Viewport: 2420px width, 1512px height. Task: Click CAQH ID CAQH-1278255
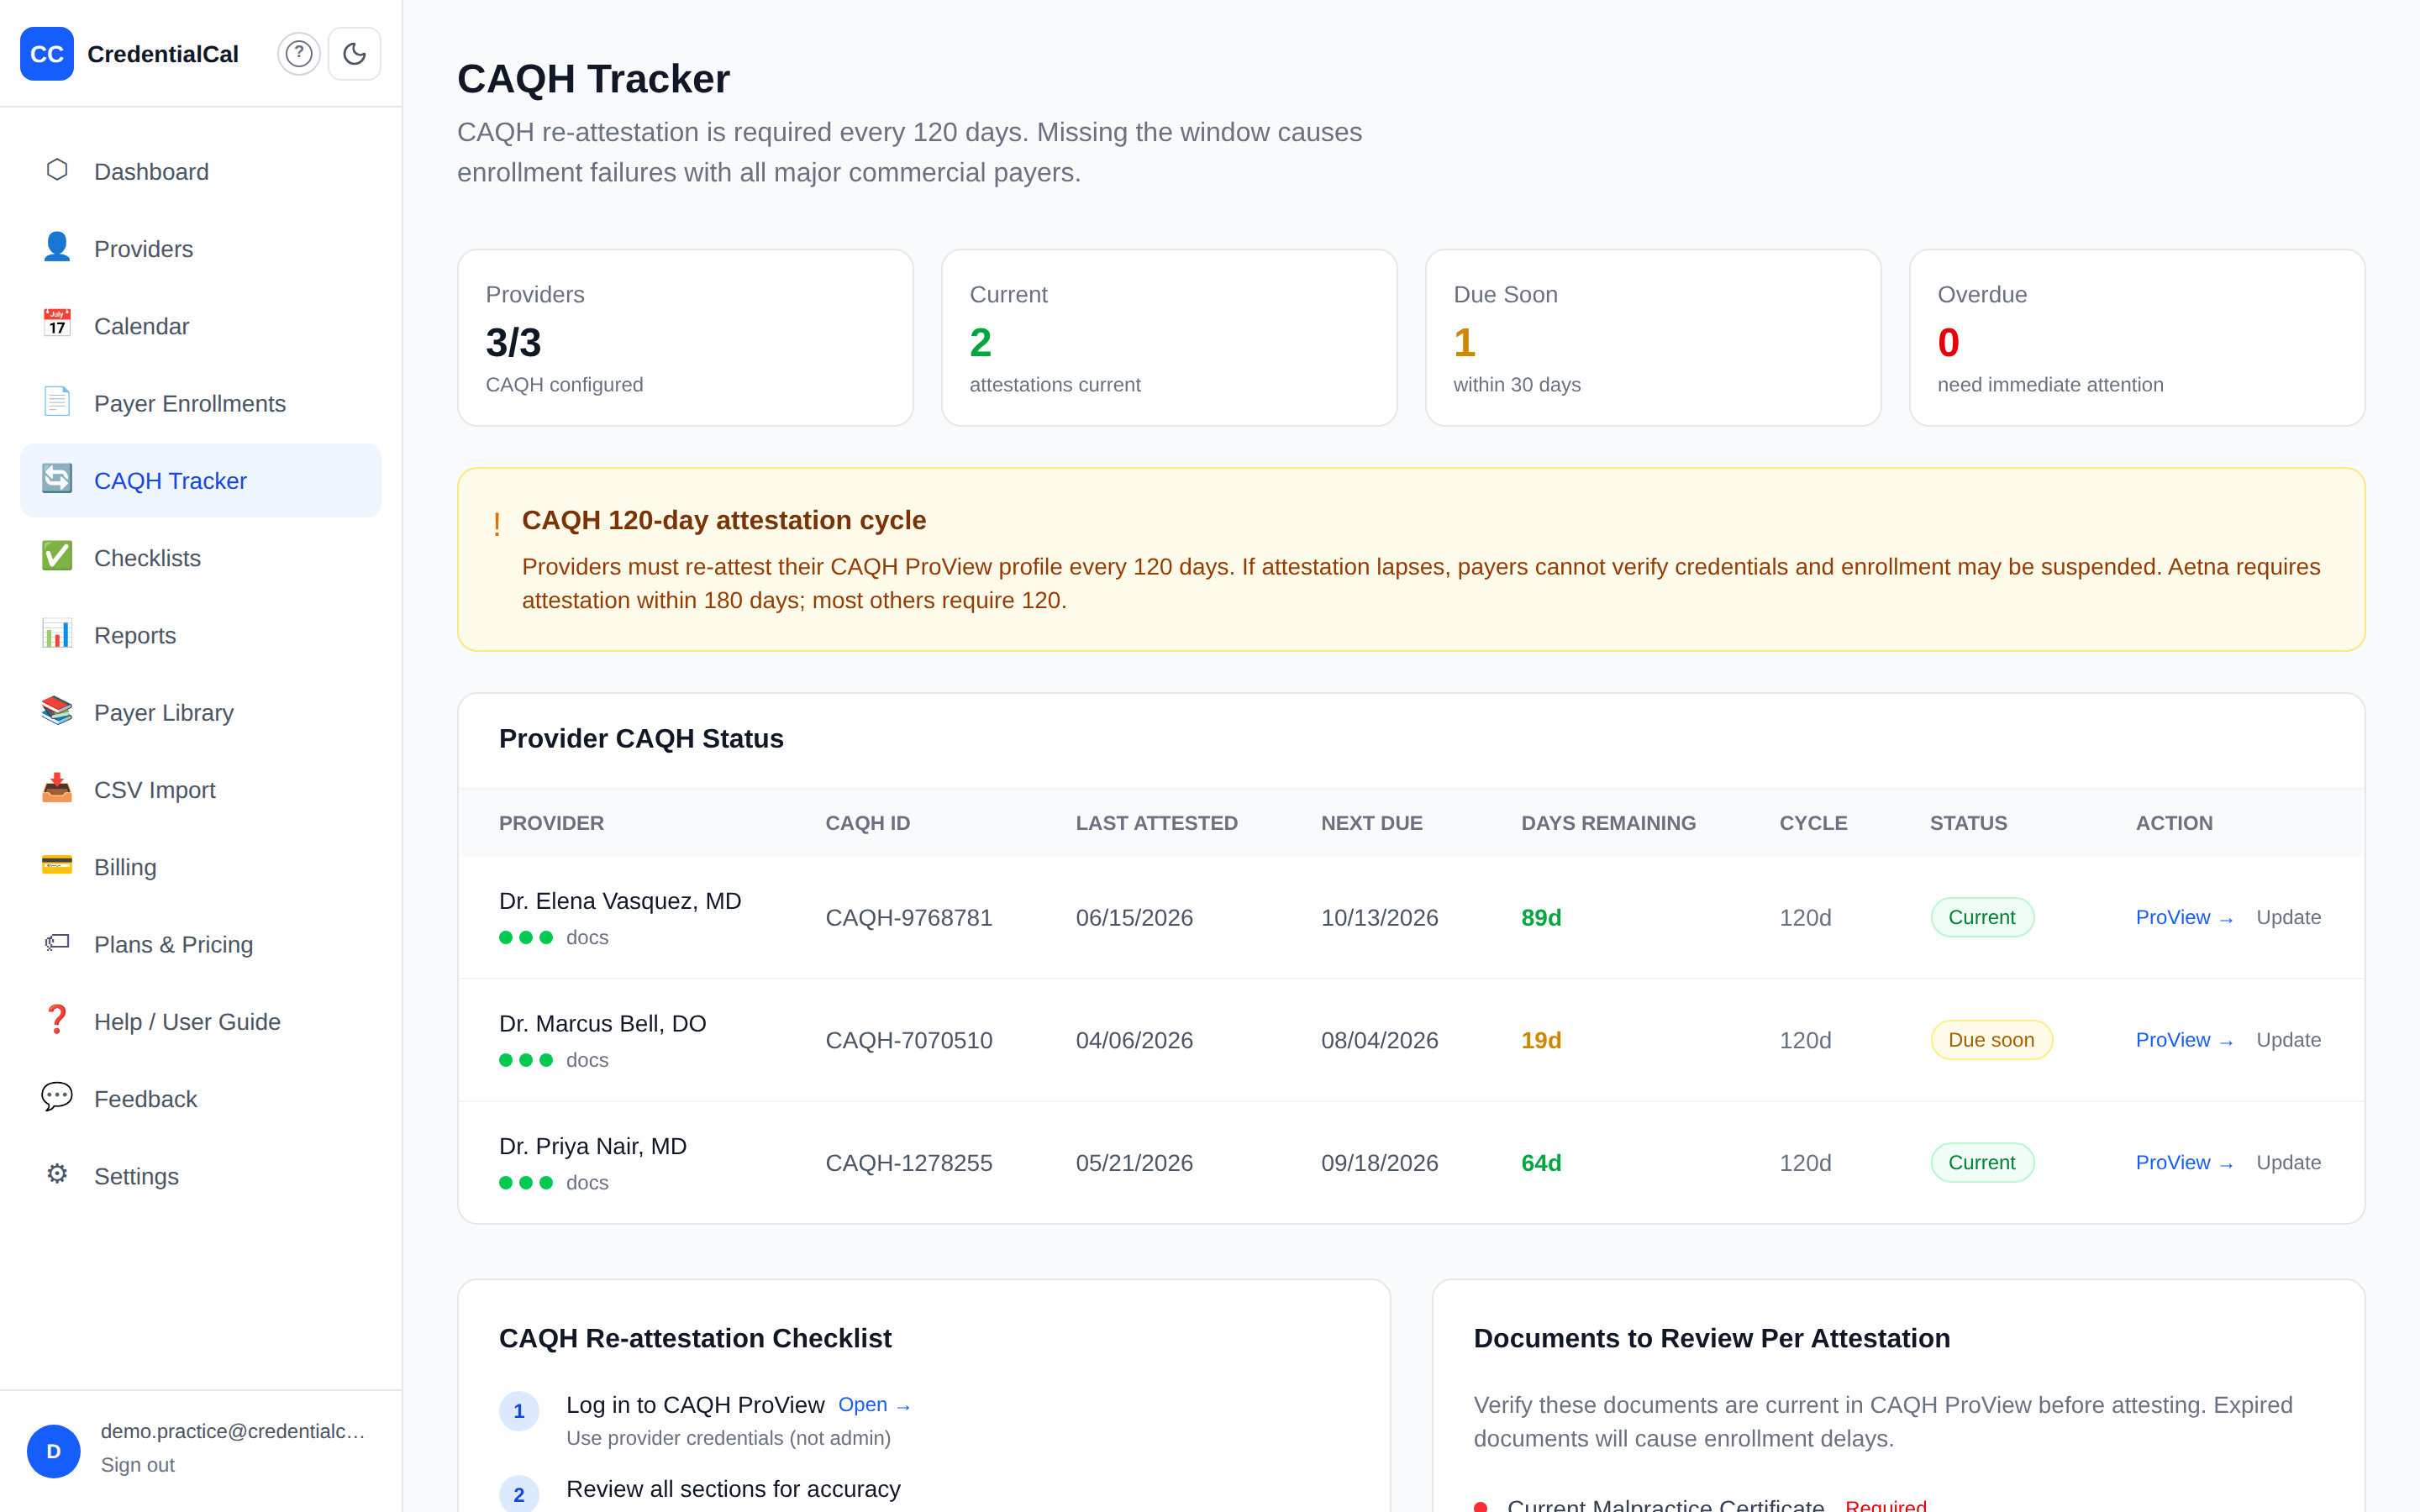909,1162
